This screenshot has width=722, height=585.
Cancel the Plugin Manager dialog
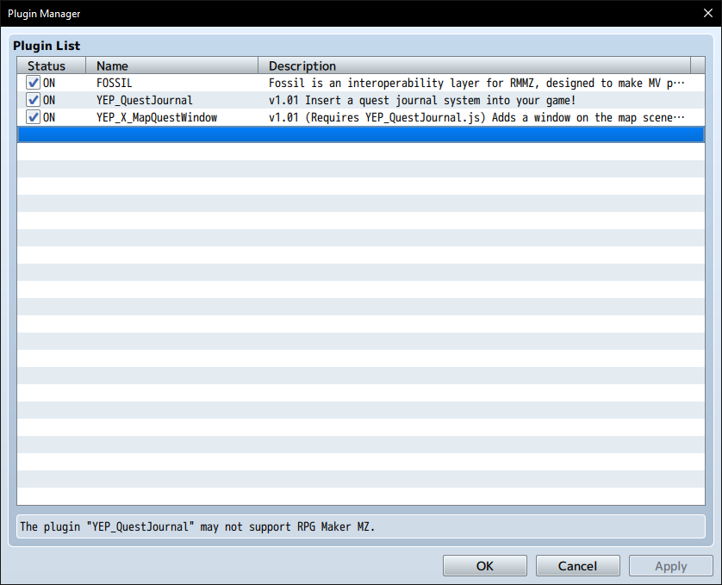577,566
